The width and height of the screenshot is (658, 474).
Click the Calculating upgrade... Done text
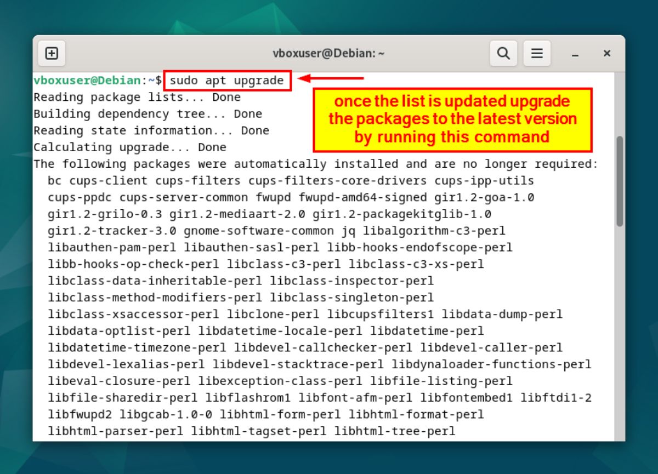[x=129, y=147]
